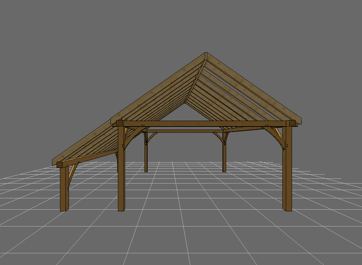362x265 pixels.
Task: Select peg holes at tie beam's right end
Action: [x=268, y=125]
